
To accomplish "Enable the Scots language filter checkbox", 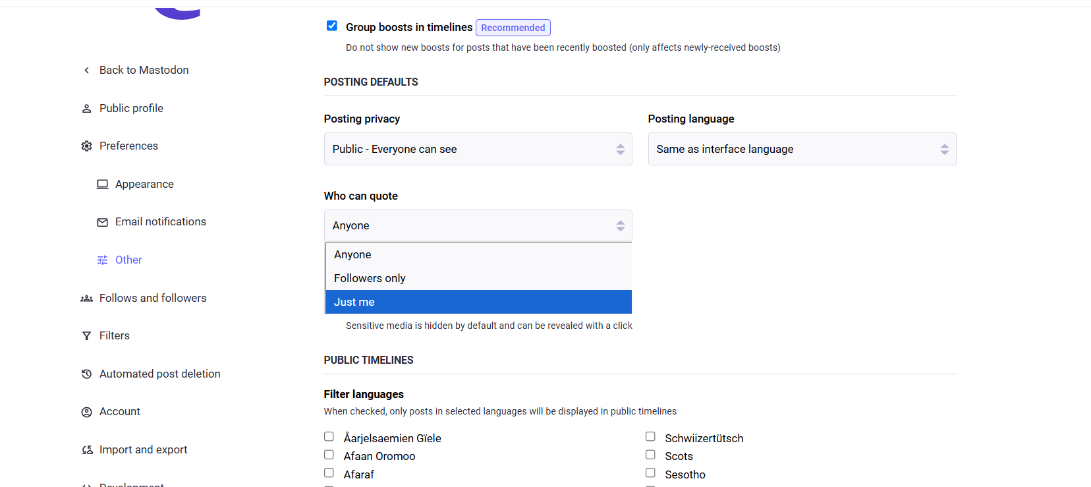I will pos(650,455).
